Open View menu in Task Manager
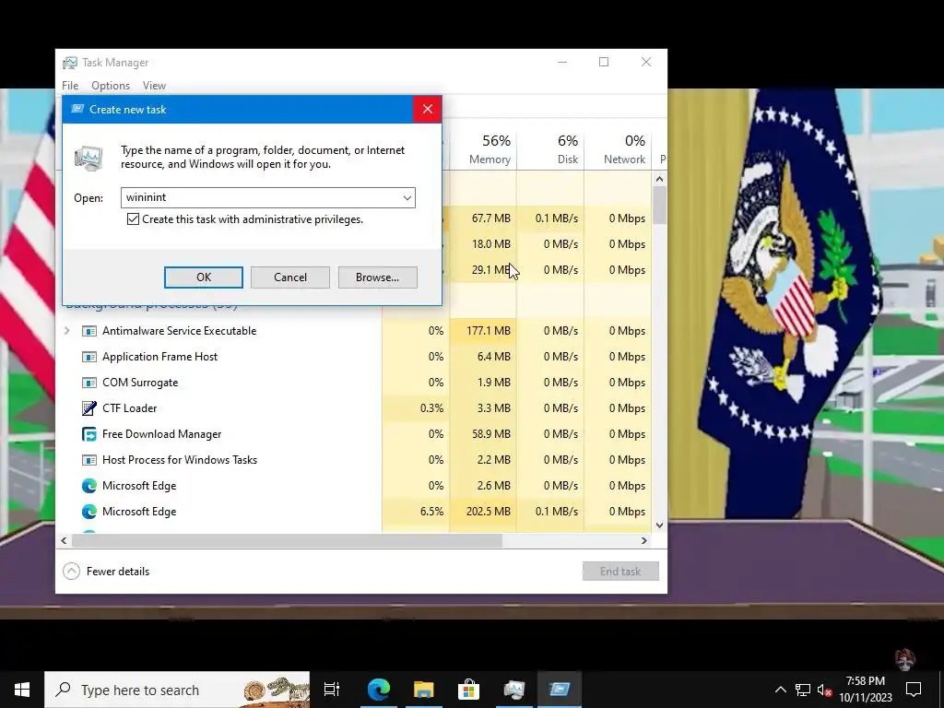The height and width of the screenshot is (708, 944). [x=154, y=86]
